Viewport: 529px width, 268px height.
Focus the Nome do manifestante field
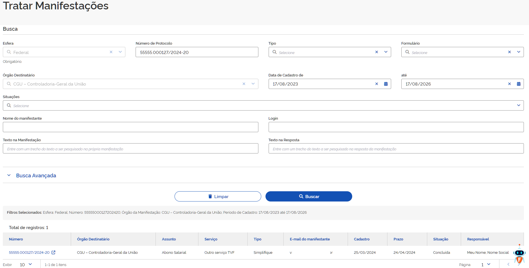pos(130,127)
